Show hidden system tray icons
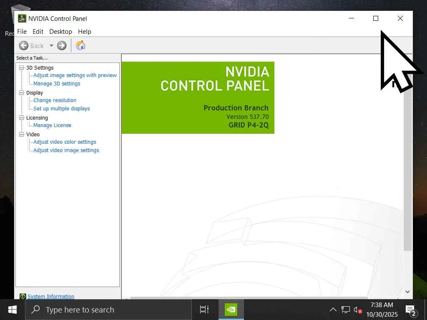This screenshot has height=320, width=427. (x=333, y=310)
